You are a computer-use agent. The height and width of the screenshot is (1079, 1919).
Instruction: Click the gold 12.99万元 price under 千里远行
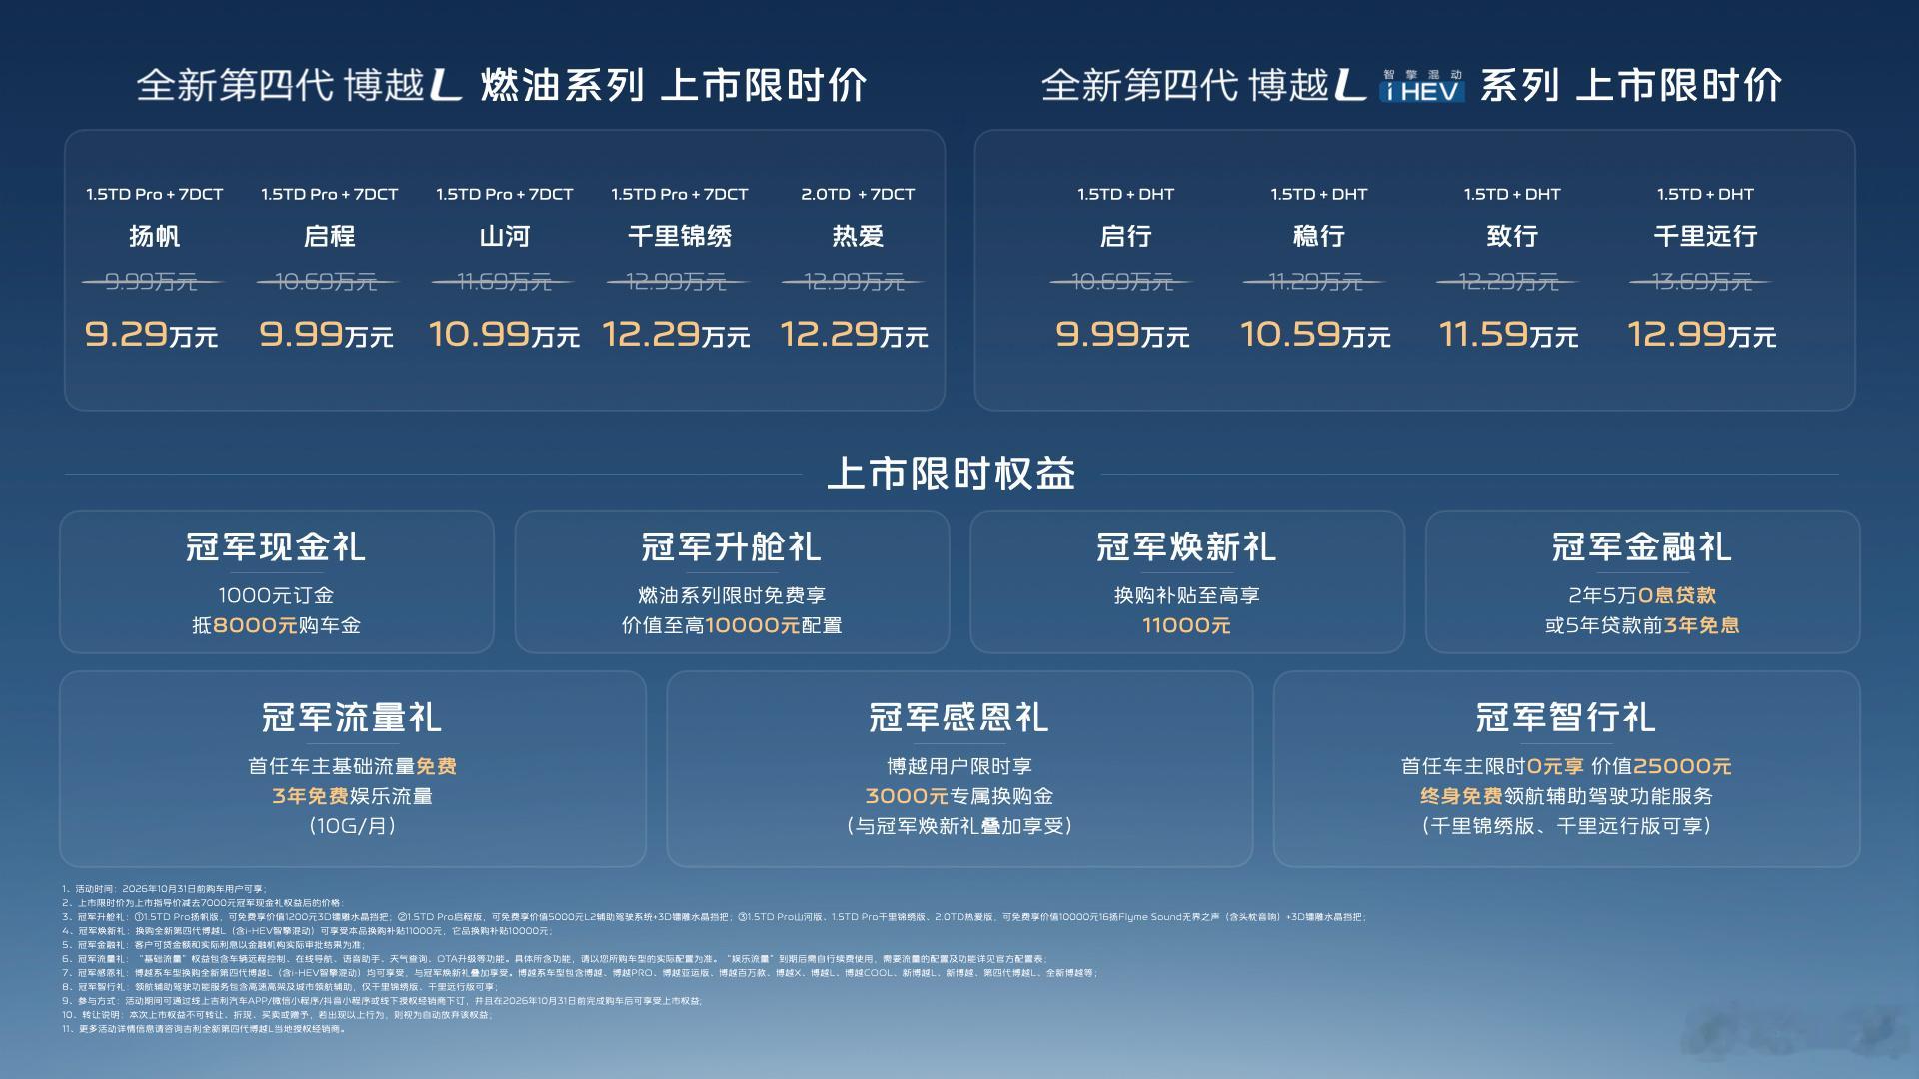tap(1702, 335)
